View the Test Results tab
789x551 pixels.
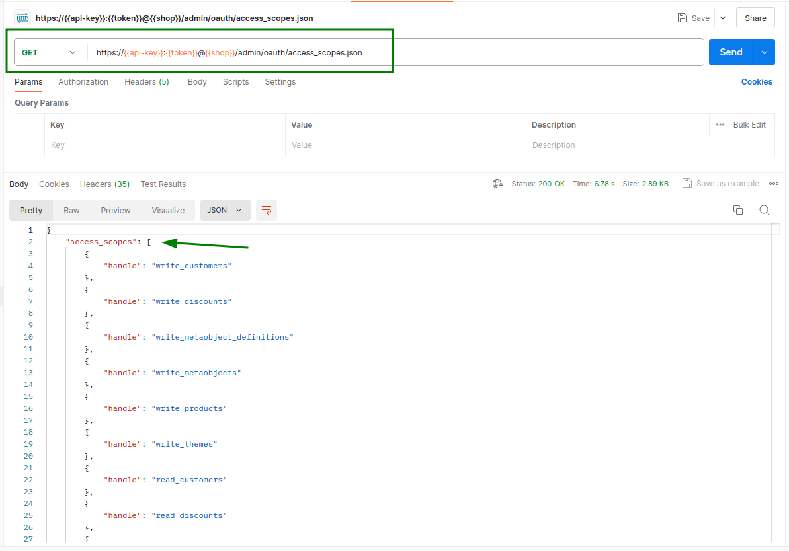pyautogui.click(x=163, y=184)
